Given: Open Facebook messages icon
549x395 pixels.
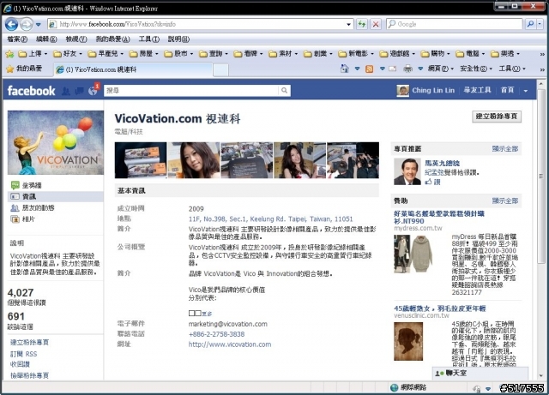Looking at the screenshot, I should [x=80, y=91].
